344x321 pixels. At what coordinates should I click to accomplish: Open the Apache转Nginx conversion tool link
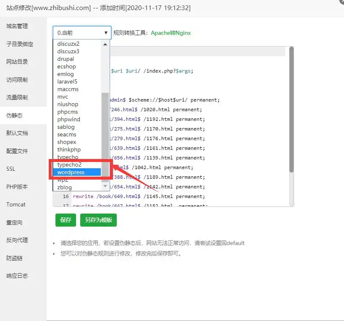click(171, 33)
